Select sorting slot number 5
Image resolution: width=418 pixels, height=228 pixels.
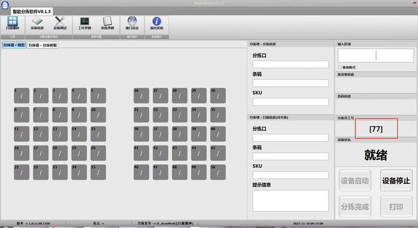click(98, 96)
